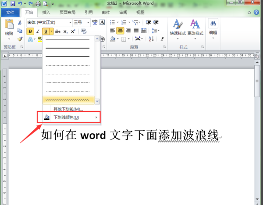Switch to Page Layout (页面布局) tab
Image resolution: width=263 pixels, height=205 pixels.
click(x=68, y=12)
